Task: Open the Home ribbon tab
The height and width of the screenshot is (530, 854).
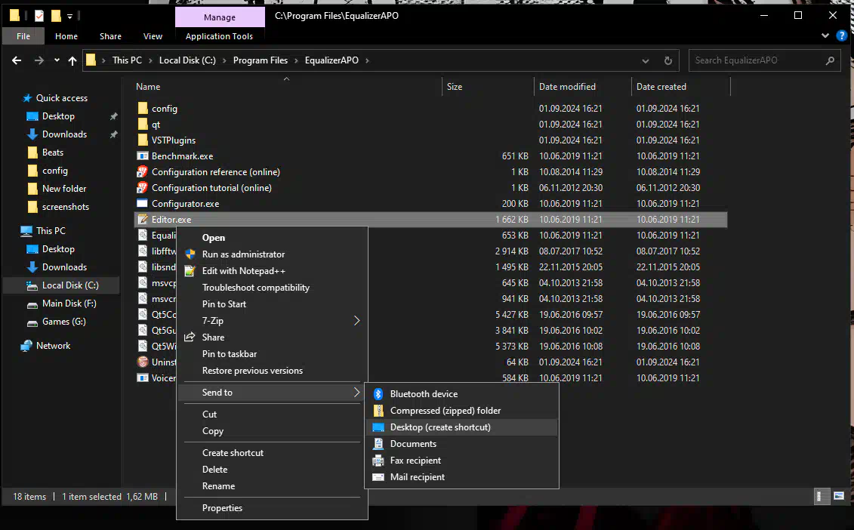Action: pos(66,36)
